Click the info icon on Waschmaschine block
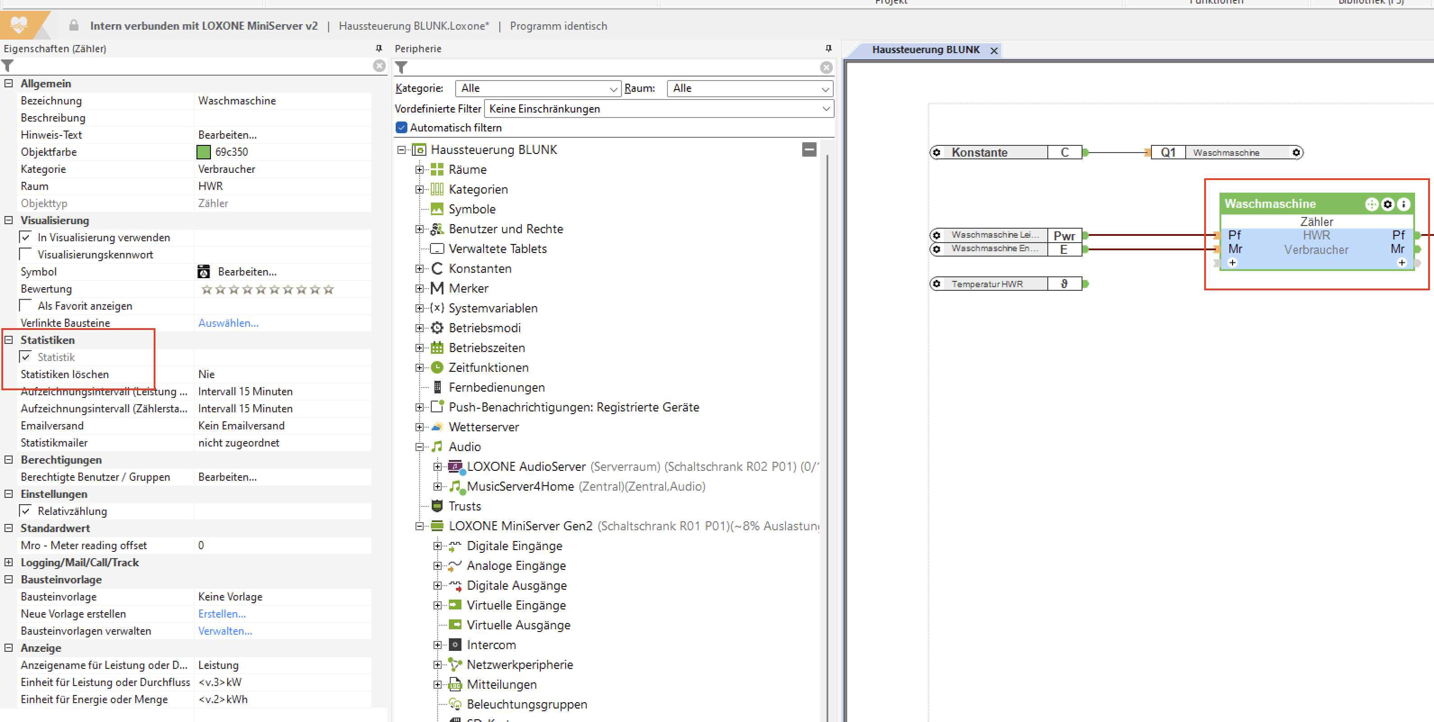 click(x=1403, y=204)
